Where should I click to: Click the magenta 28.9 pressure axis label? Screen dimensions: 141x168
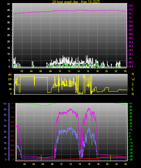[x=131, y=62]
